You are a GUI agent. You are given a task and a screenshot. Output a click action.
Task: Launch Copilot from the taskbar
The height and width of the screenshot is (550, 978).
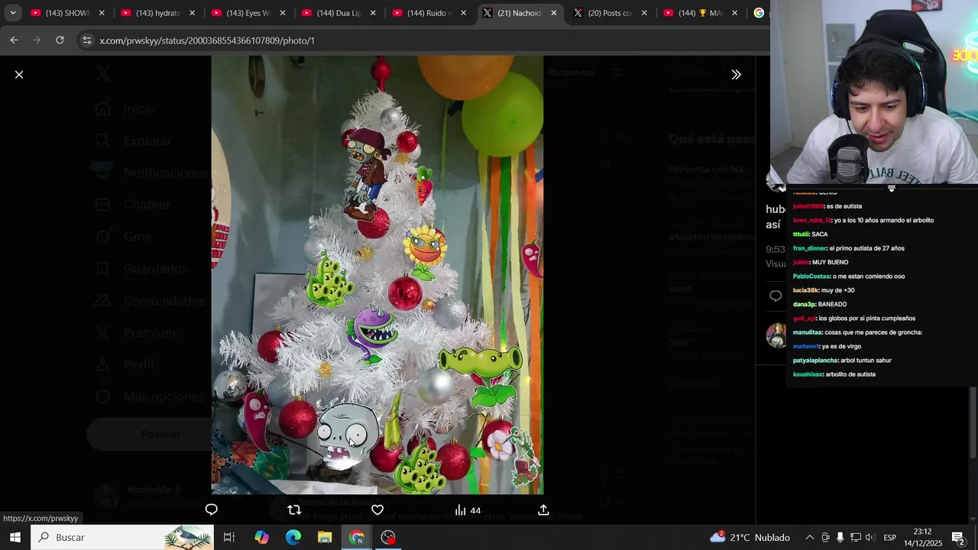coord(261,537)
